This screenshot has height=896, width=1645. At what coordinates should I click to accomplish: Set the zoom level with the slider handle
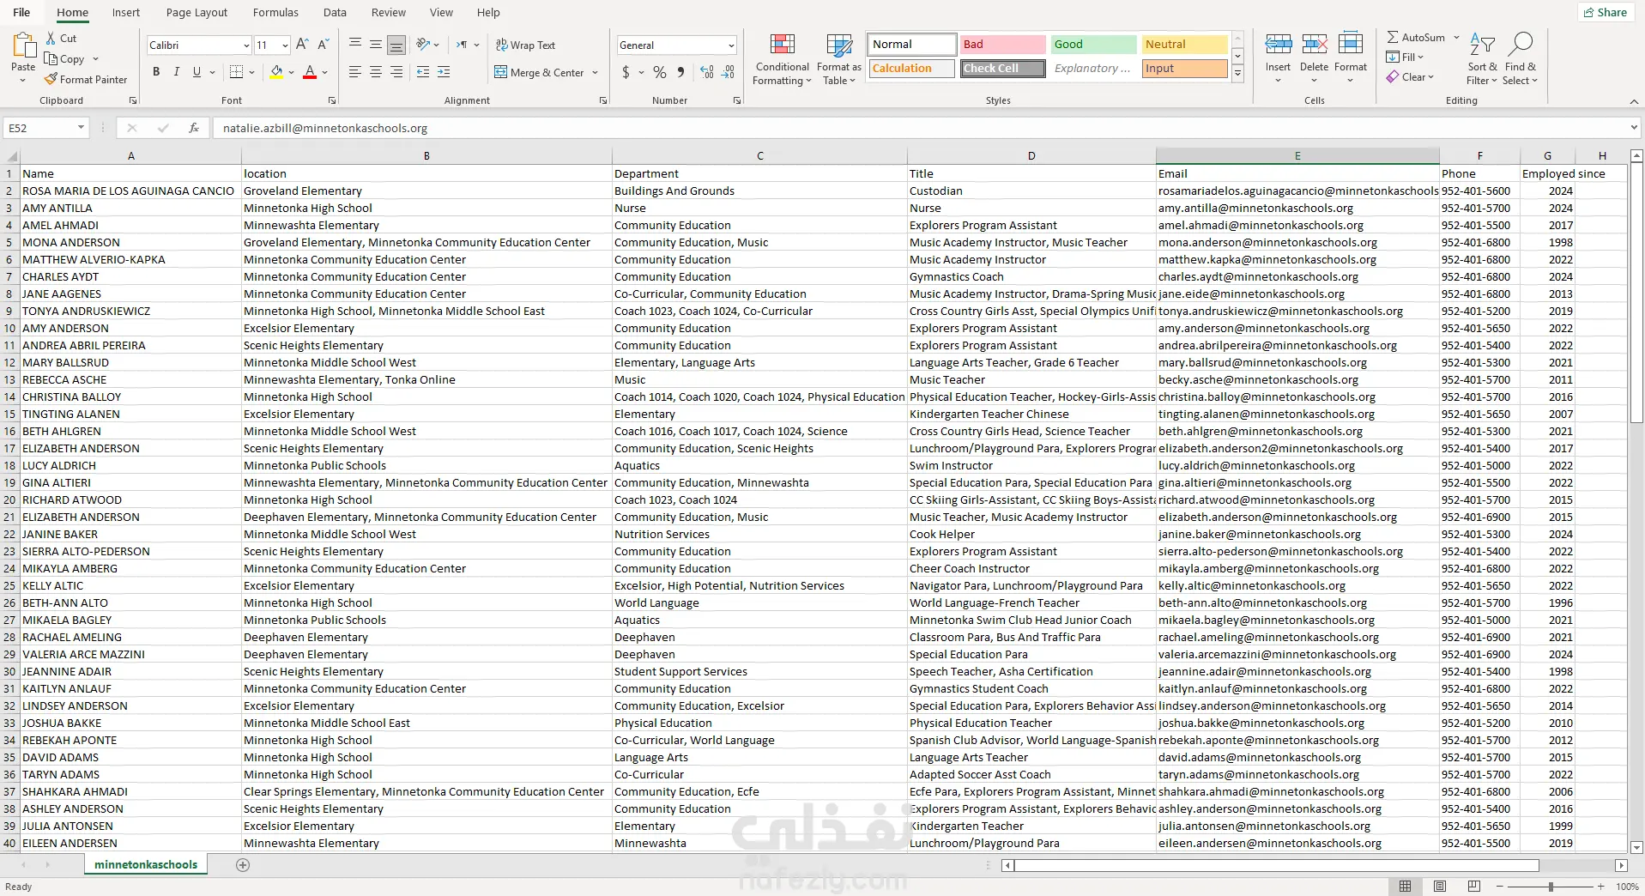pos(1551,887)
